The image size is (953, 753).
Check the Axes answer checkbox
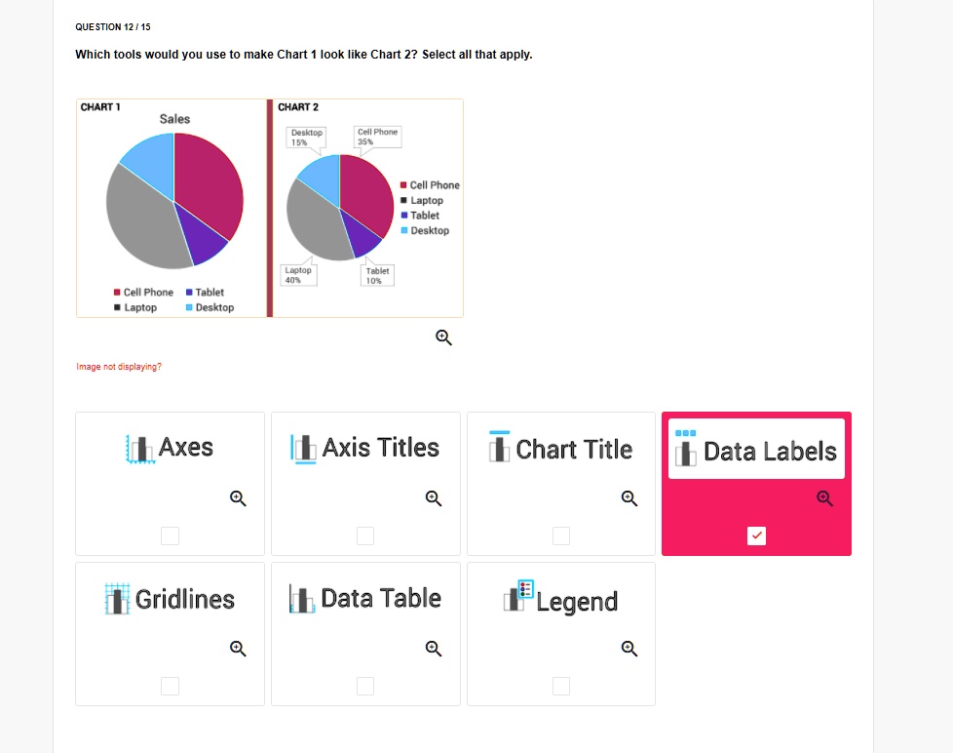[x=171, y=535]
